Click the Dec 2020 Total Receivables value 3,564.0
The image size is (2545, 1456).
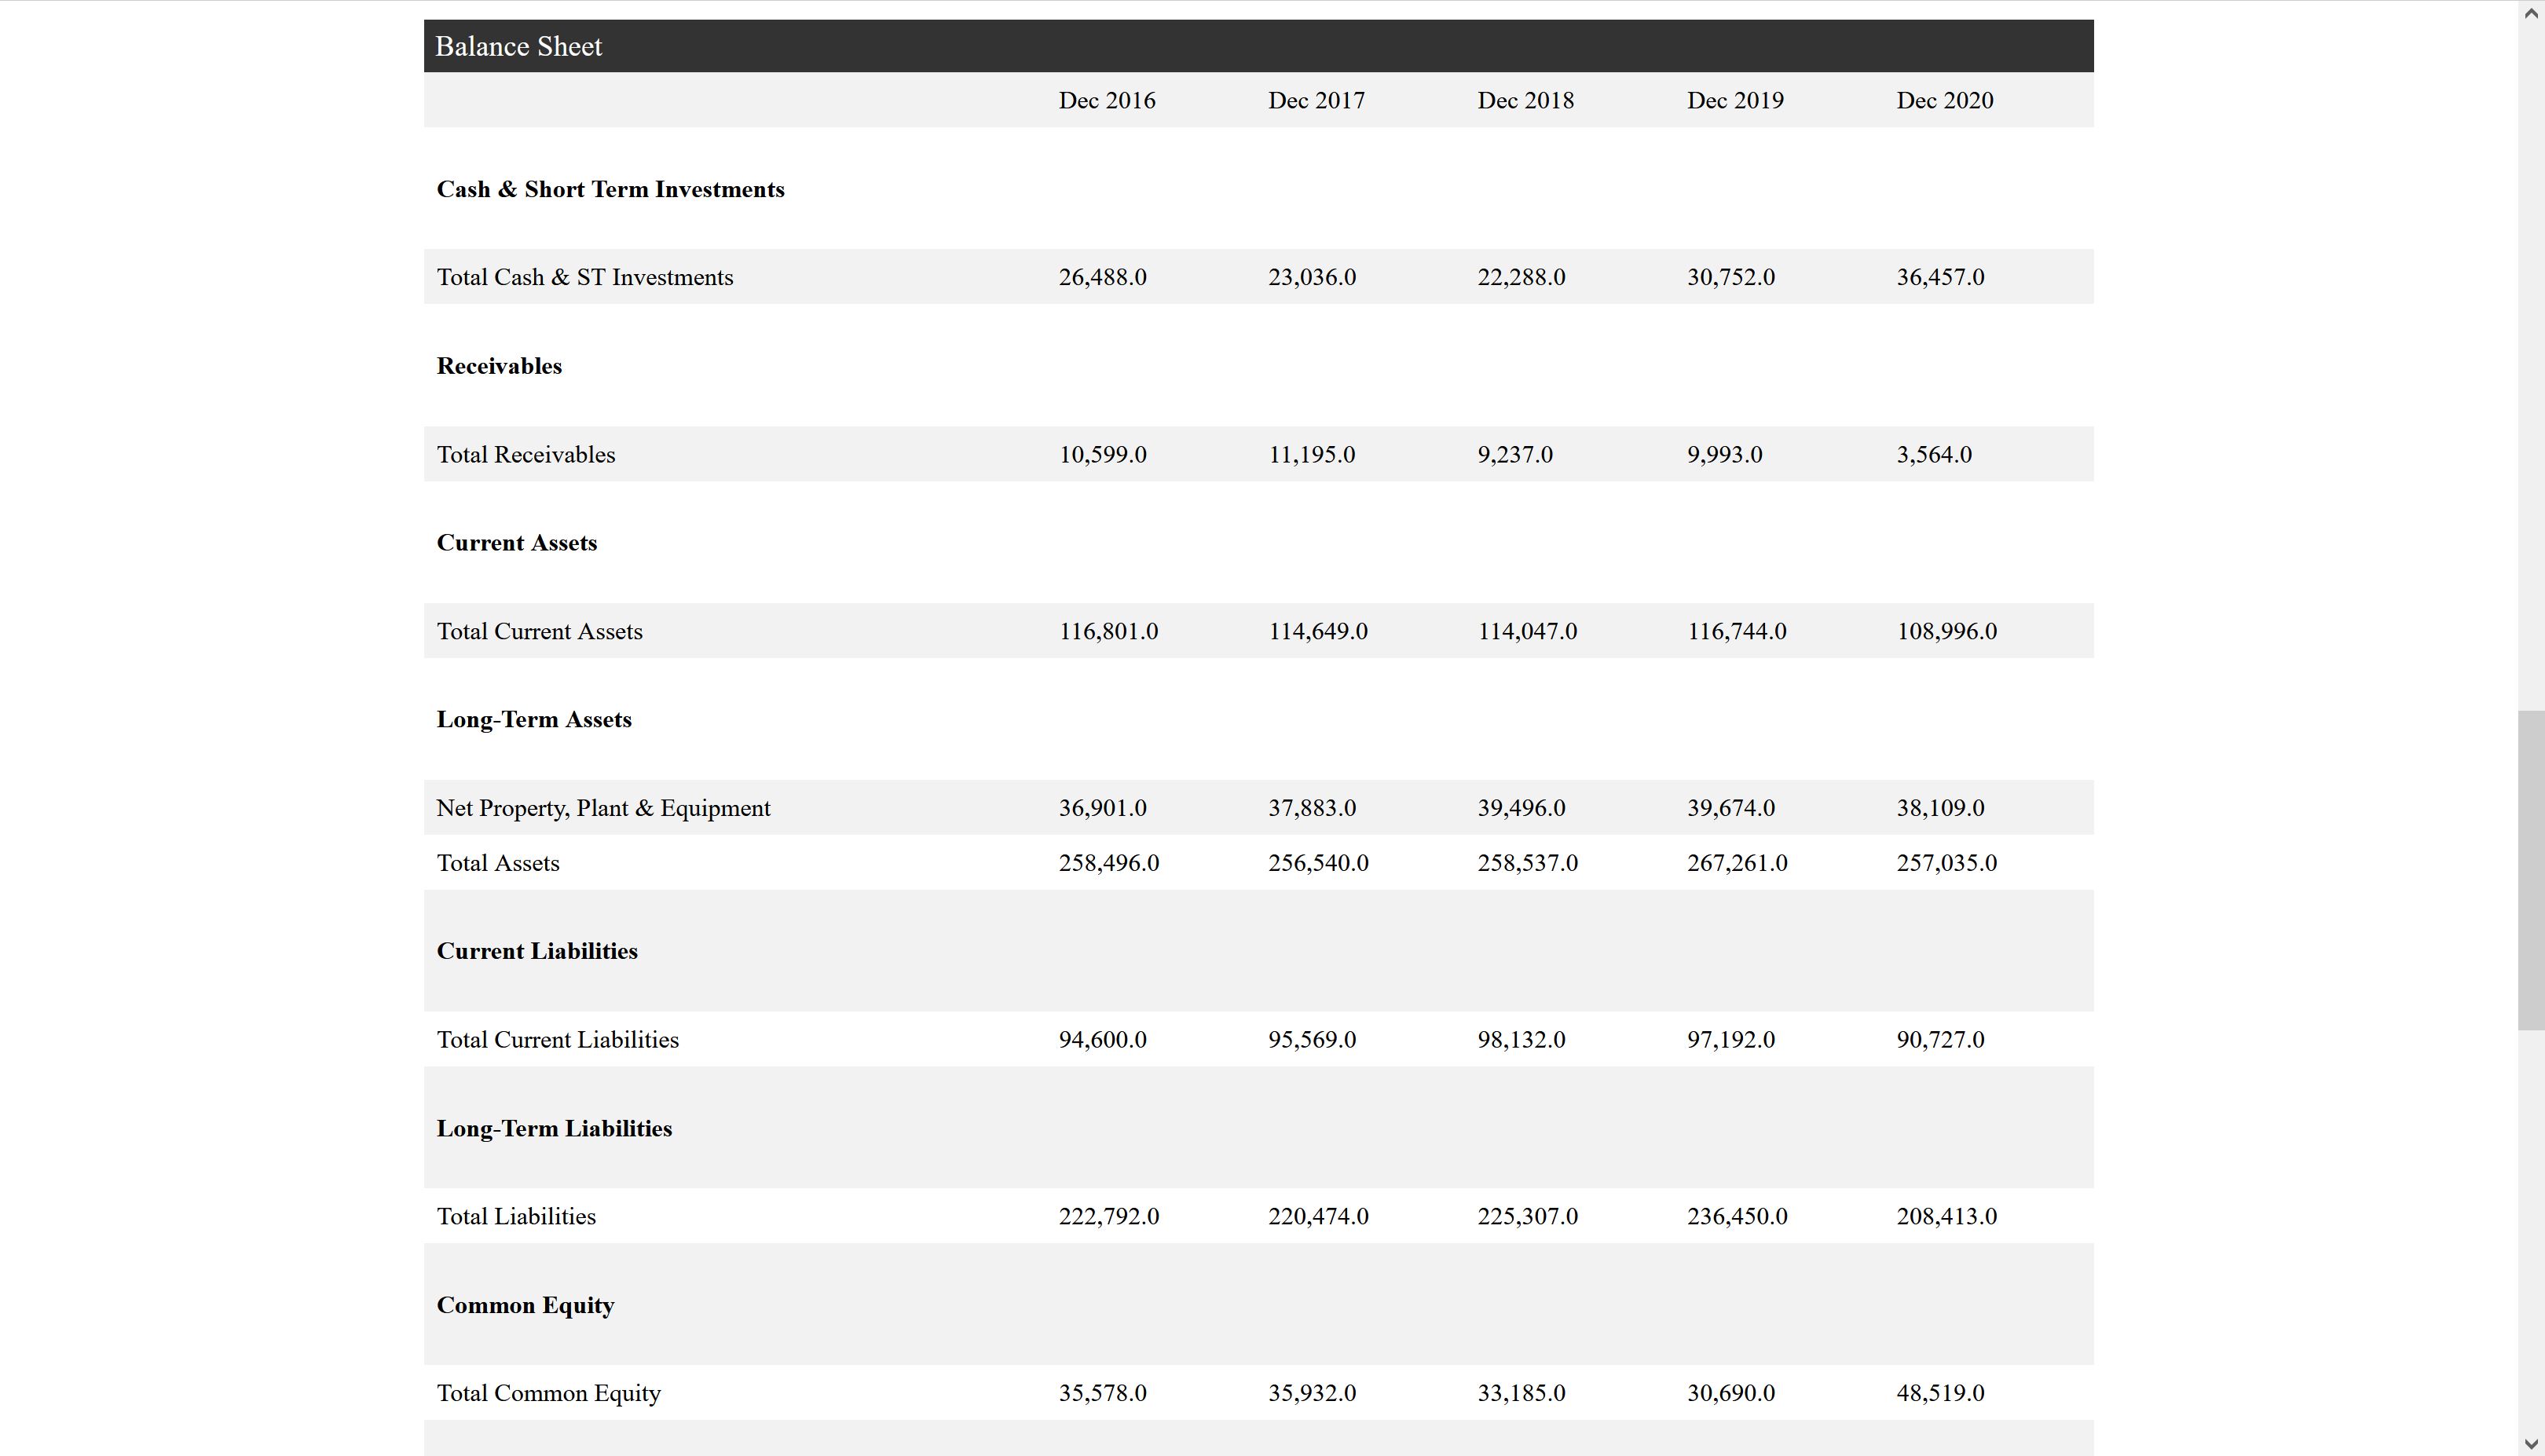[x=1933, y=454]
